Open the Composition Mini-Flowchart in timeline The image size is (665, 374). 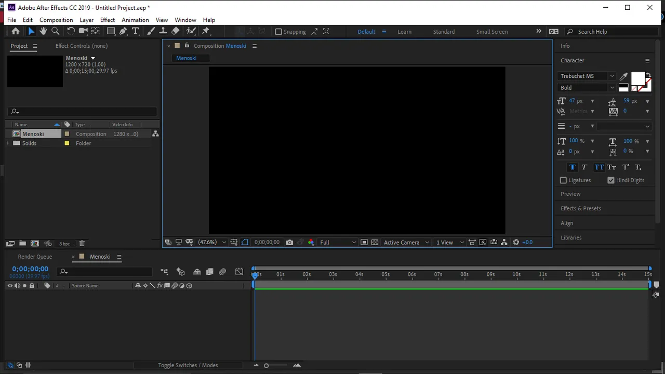coord(164,272)
